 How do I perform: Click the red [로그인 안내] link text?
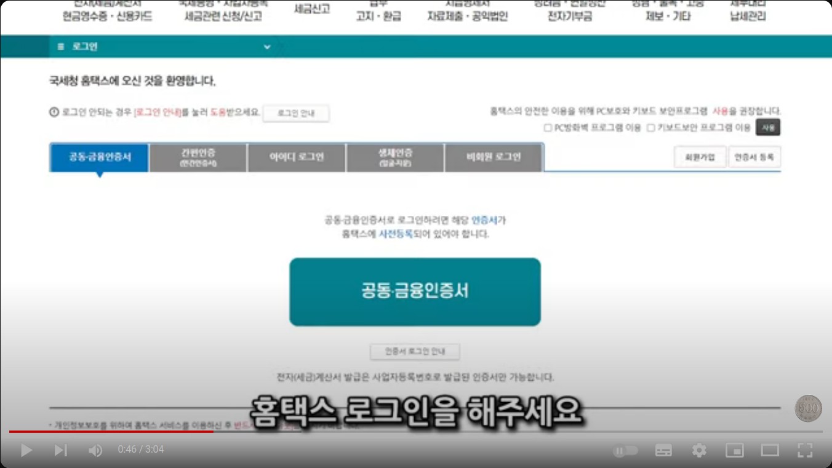158,113
